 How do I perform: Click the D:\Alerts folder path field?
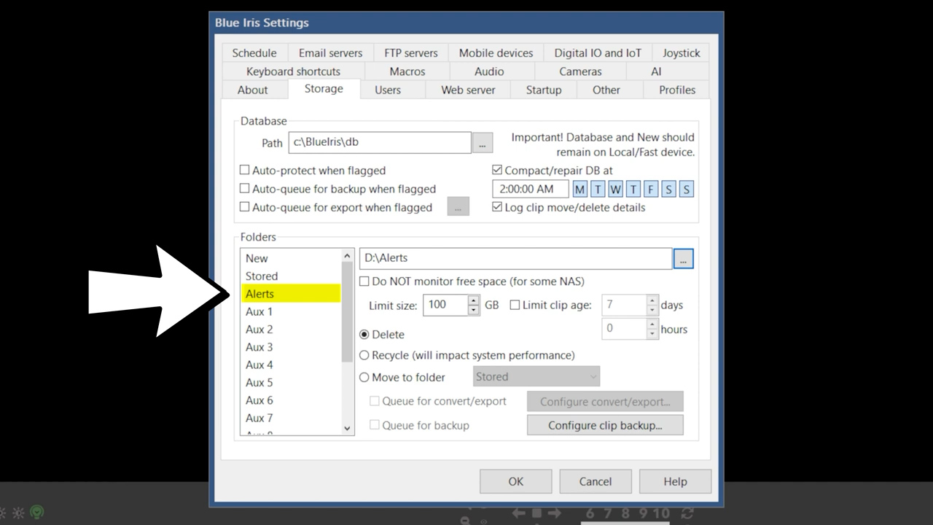coord(515,258)
